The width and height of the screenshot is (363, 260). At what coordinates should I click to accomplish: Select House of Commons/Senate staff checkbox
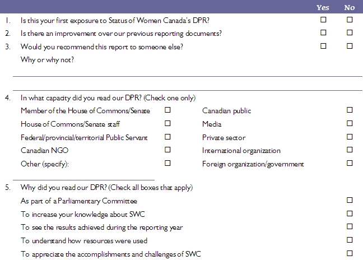click(x=167, y=123)
